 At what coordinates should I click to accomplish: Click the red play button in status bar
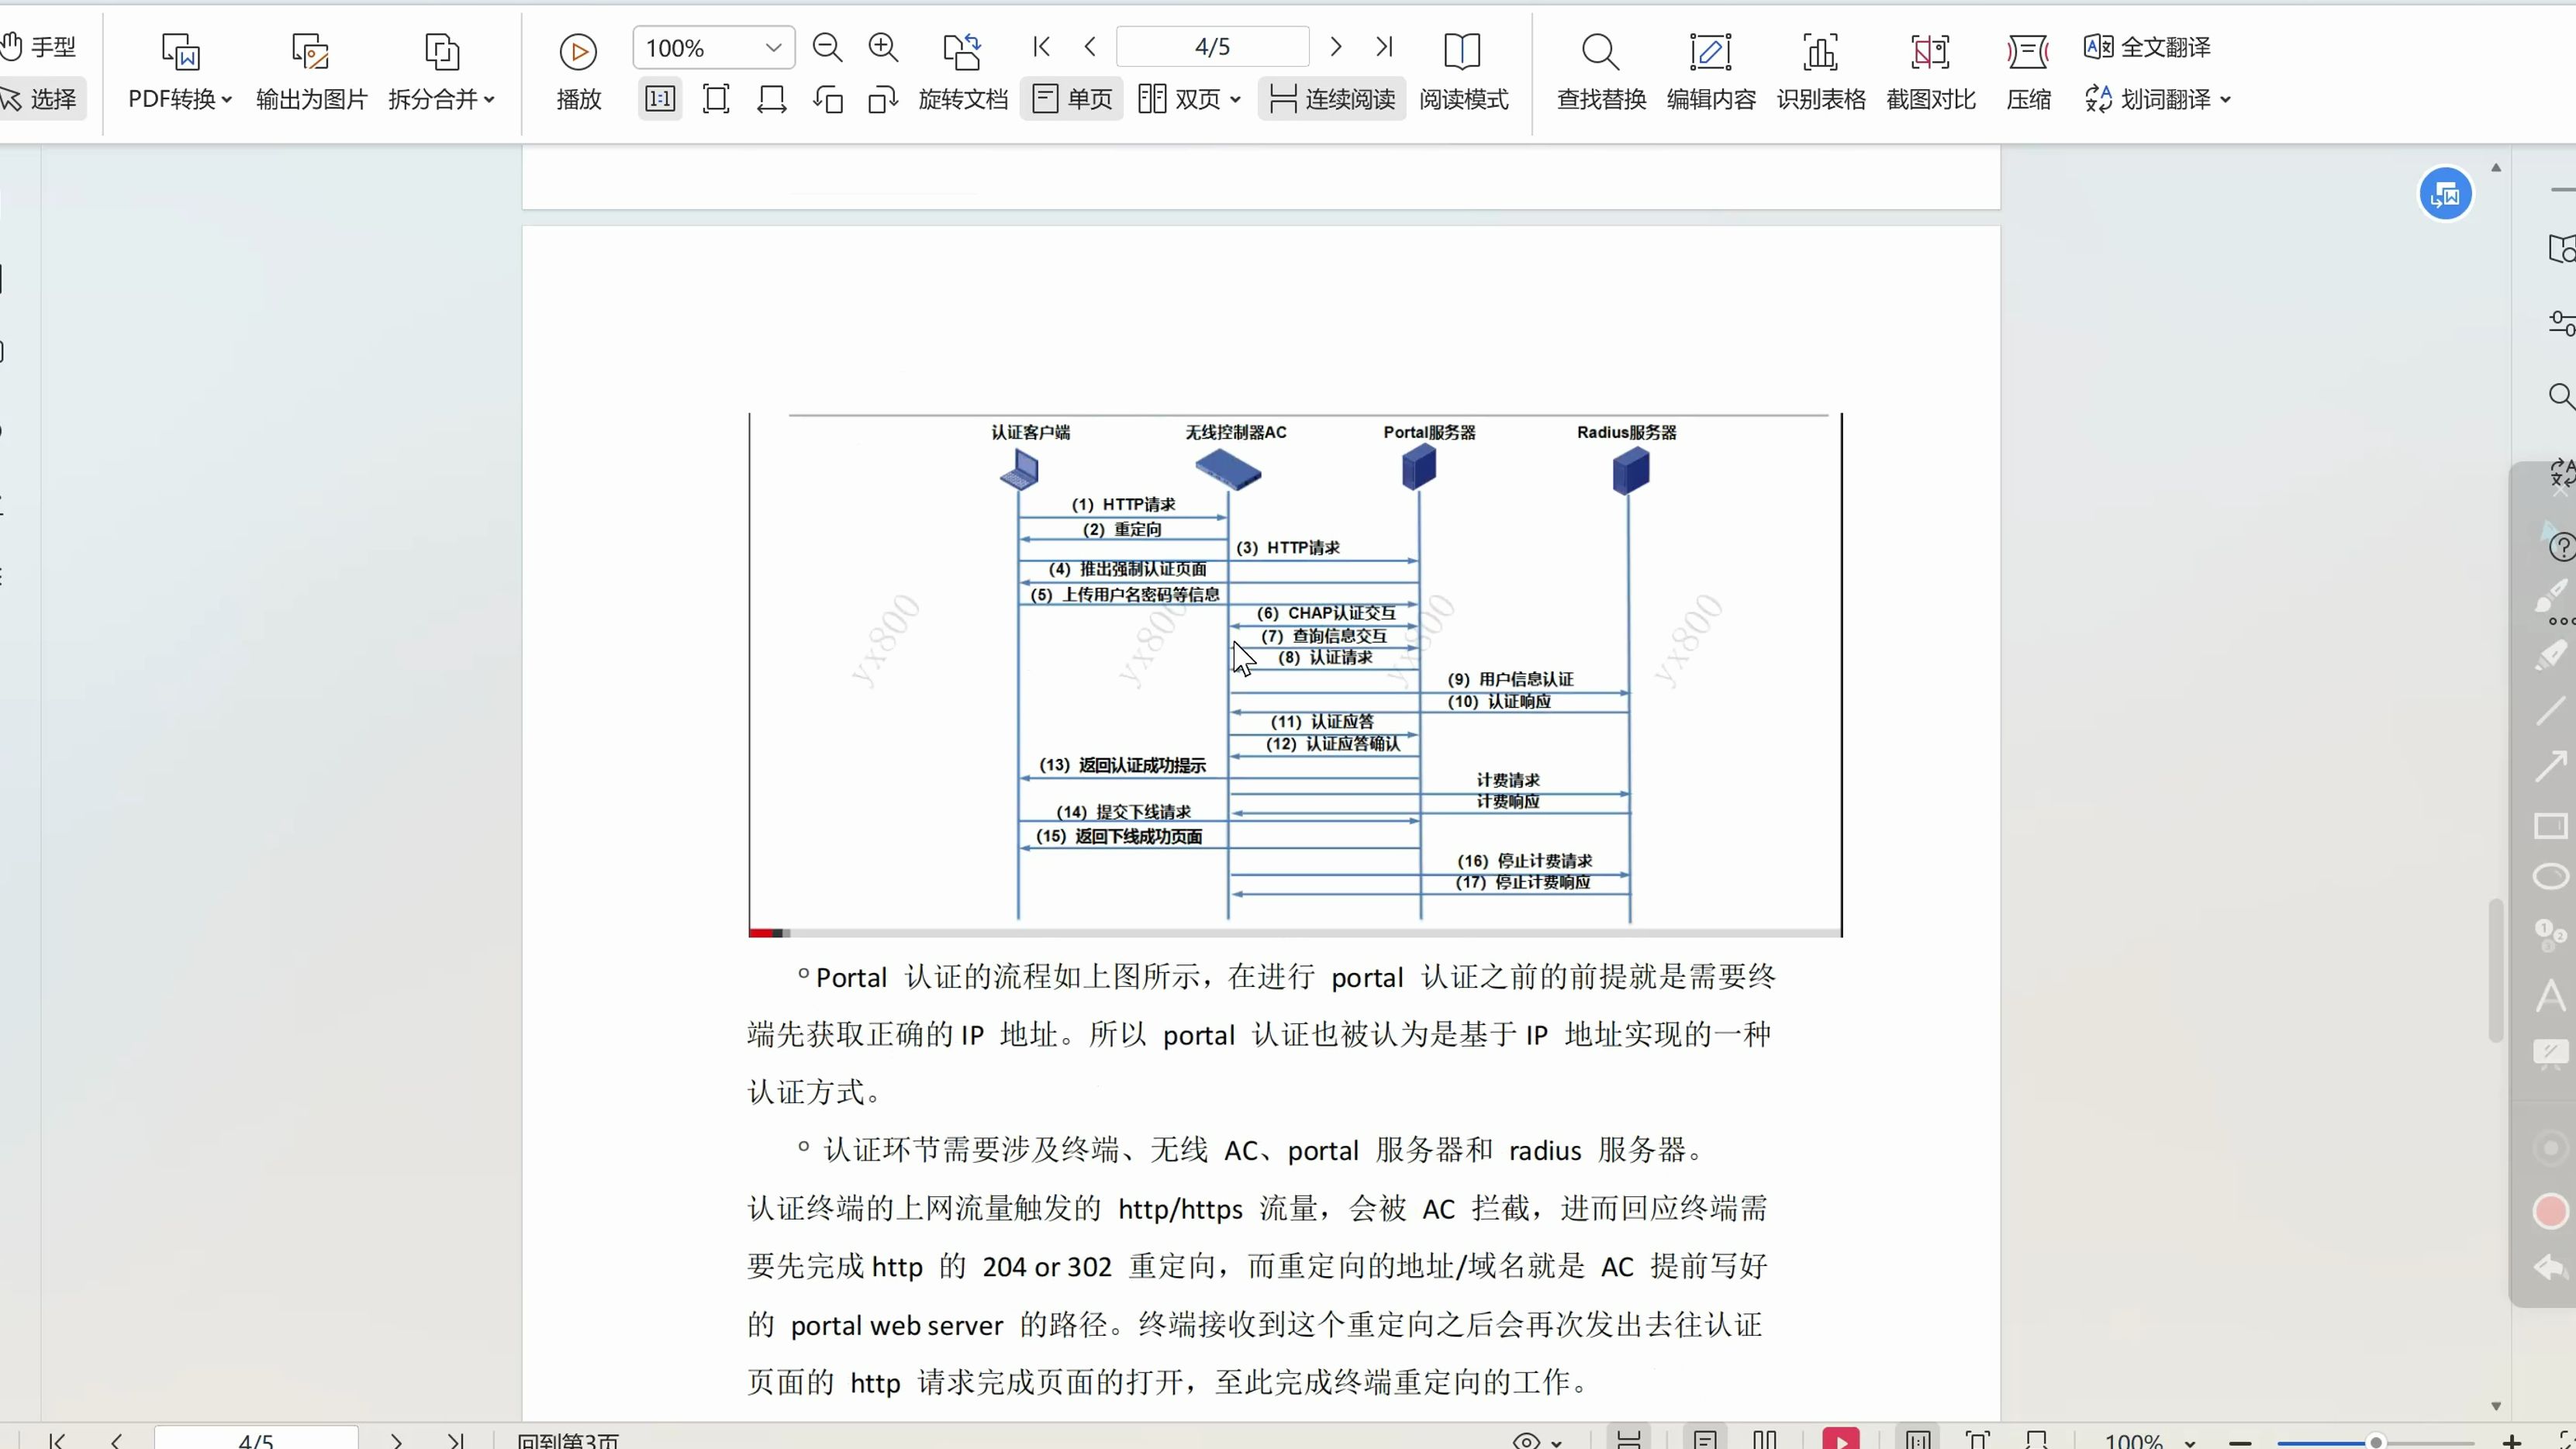[1841, 1439]
